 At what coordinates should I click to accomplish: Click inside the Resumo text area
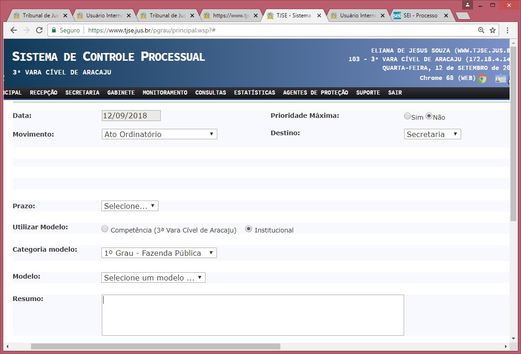coord(253,315)
